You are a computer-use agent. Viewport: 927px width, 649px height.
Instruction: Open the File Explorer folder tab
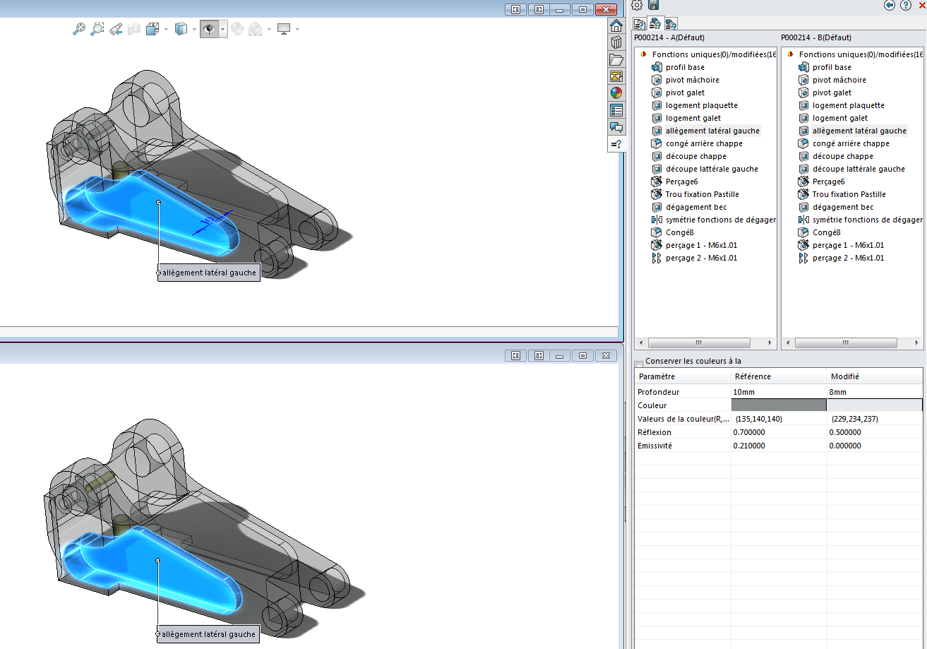616,59
